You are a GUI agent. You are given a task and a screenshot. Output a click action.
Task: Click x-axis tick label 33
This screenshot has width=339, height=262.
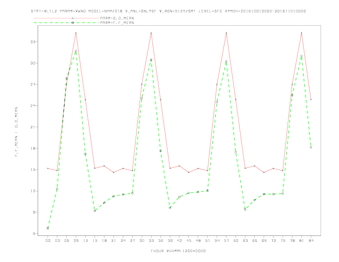point(151,241)
